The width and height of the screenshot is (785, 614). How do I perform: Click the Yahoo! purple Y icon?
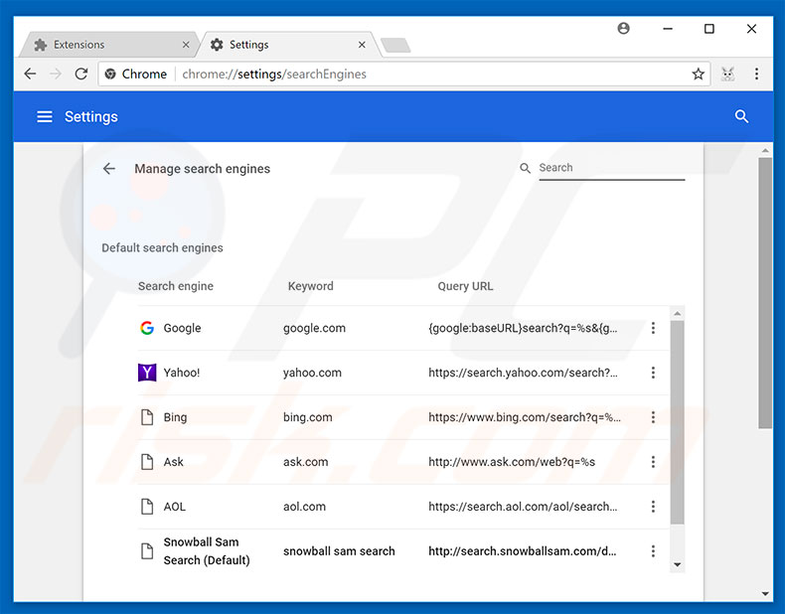pos(147,373)
